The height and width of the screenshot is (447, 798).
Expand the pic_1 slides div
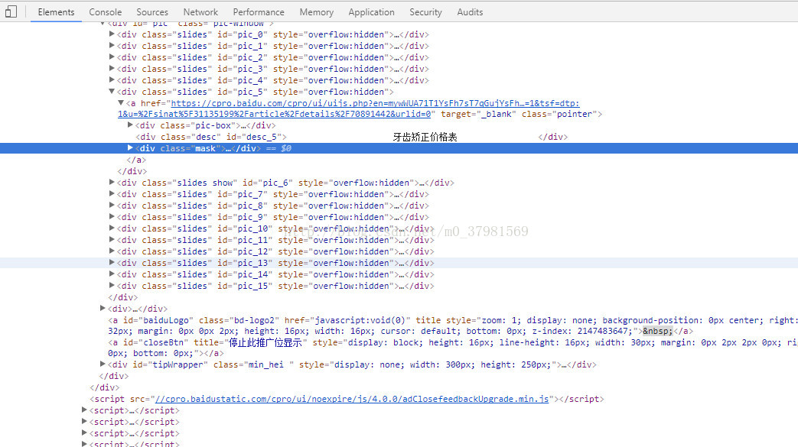[x=112, y=46]
